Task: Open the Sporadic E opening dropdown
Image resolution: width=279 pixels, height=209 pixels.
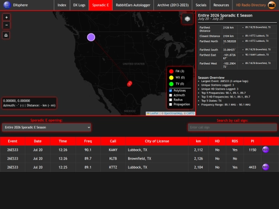Action: coord(47,127)
